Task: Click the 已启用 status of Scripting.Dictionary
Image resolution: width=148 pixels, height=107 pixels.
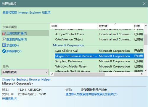Action: point(139,61)
